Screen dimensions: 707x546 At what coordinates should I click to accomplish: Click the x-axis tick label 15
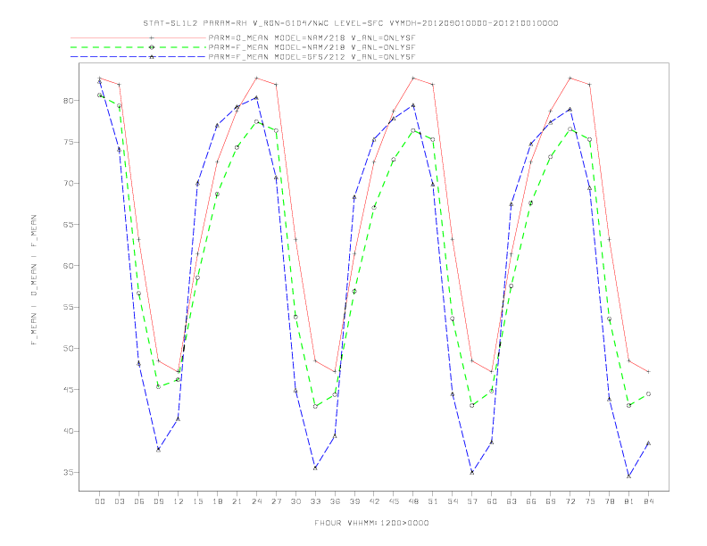pyautogui.click(x=197, y=501)
